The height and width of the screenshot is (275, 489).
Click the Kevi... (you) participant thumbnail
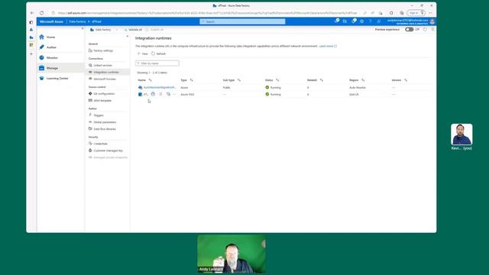pos(461,134)
